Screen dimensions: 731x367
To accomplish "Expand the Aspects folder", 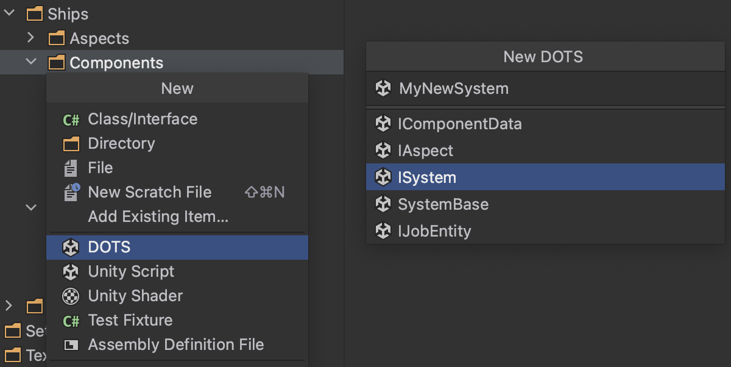I will [x=30, y=38].
